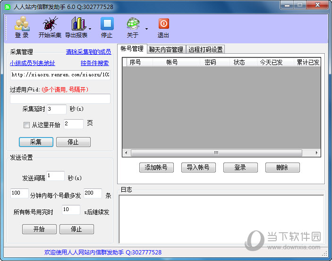Start collecting with the 开始采集 bug icon
Image resolution: width=332 pixels, height=261 pixels.
pos(50,23)
